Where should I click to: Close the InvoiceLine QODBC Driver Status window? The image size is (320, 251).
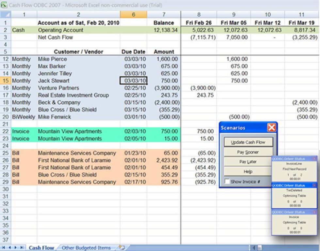(x=314, y=158)
